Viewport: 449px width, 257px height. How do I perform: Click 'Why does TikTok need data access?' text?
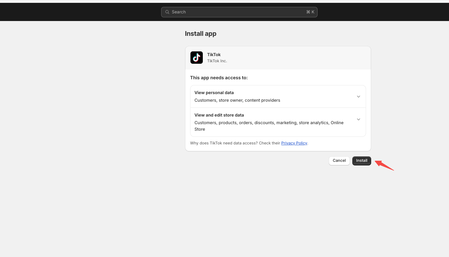224,143
